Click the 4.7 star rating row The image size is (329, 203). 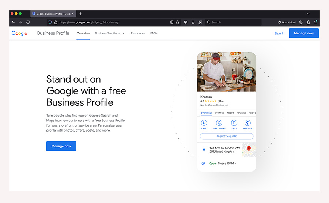click(x=212, y=101)
